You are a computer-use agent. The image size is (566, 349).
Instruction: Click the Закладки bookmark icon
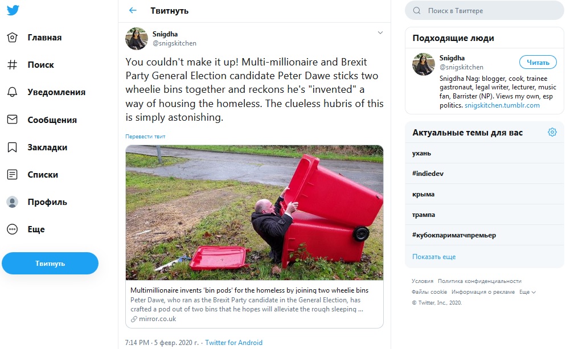coord(13,147)
